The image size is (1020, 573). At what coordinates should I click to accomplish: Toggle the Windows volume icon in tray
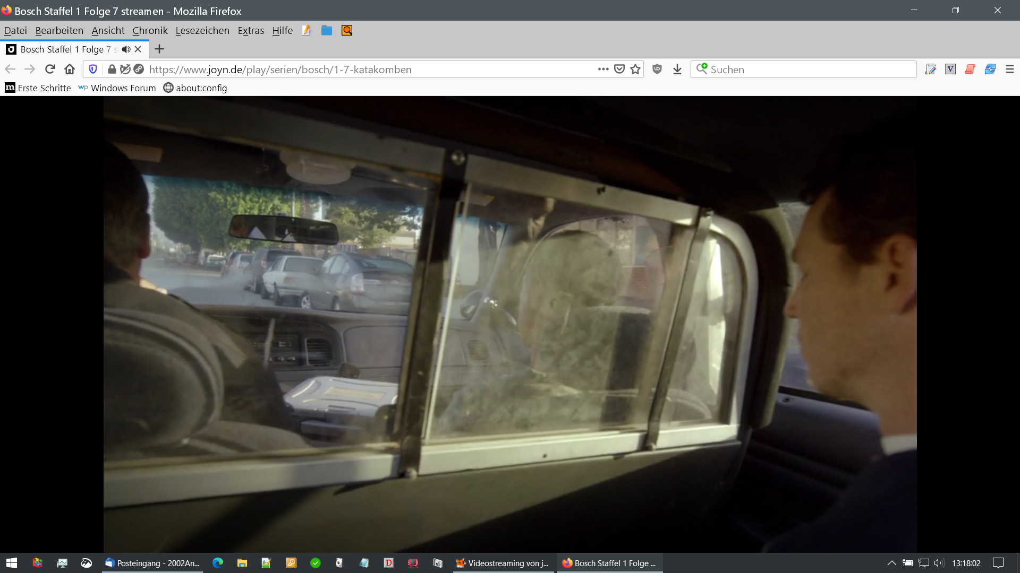[x=939, y=563]
